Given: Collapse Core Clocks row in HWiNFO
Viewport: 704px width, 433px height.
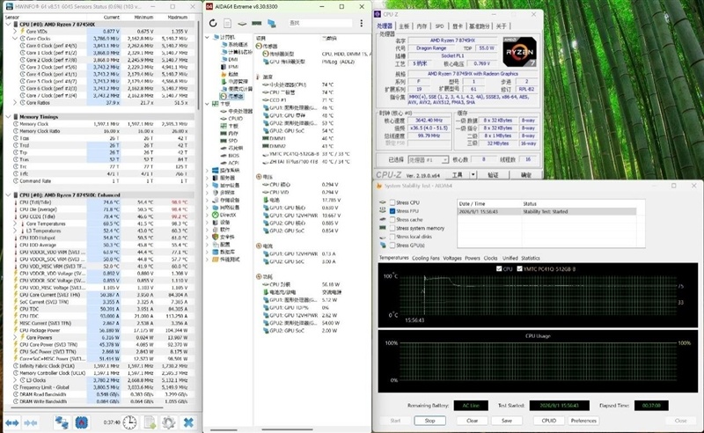Looking at the screenshot, I should [15, 39].
